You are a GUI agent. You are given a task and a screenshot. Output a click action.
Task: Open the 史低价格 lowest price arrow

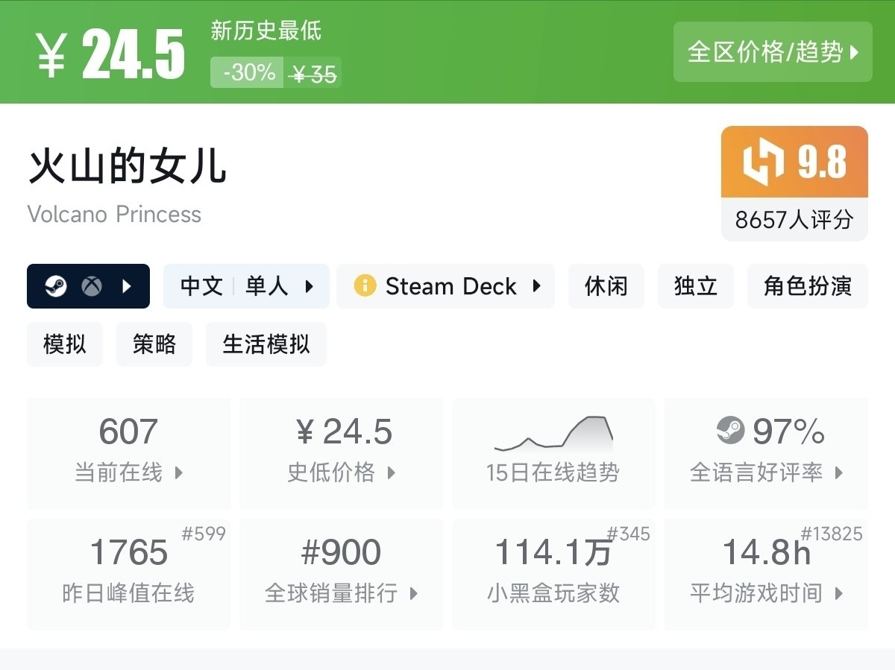pyautogui.click(x=392, y=473)
